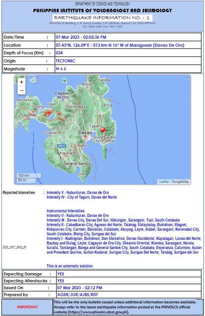205x316 pixels.
Task: Click the bulletin code 2023_0307_0602_B1
Action: pos(14,247)
